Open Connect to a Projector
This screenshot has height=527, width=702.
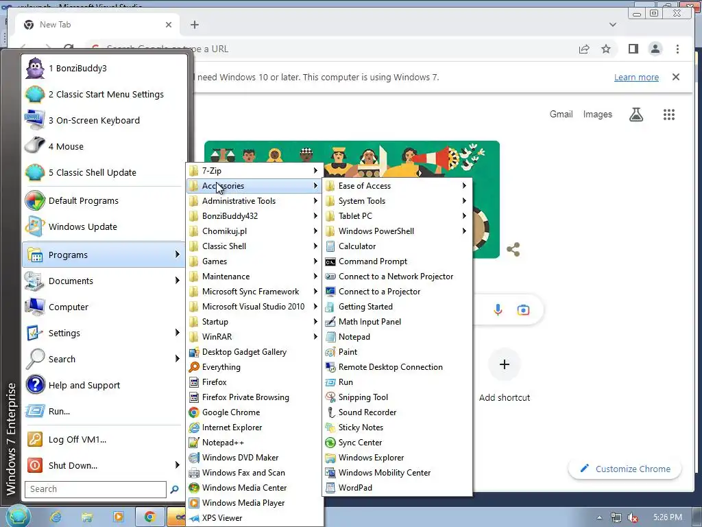point(397,292)
